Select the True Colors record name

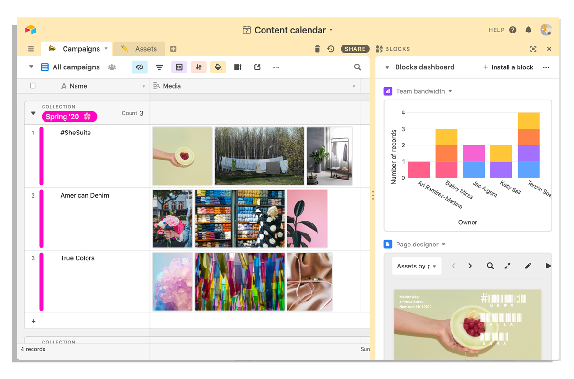pyautogui.click(x=77, y=258)
